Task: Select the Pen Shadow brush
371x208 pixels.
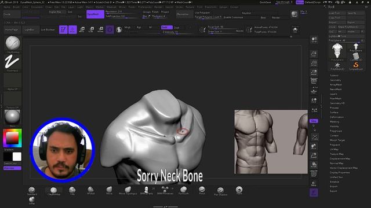Action: pyautogui.click(x=220, y=191)
